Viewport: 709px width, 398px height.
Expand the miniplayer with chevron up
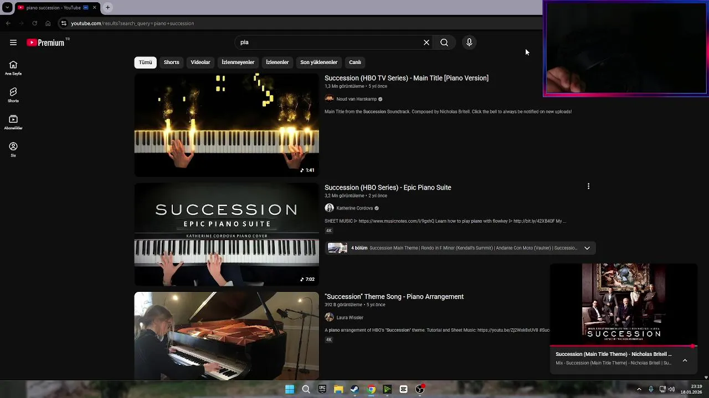pos(685,360)
